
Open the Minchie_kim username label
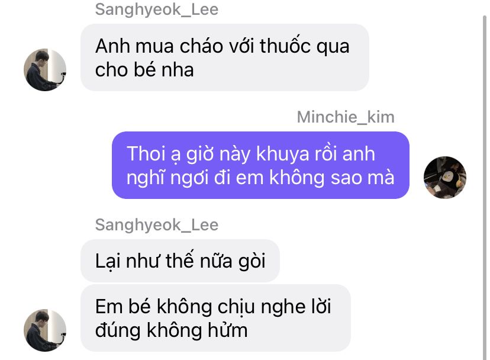pyautogui.click(x=346, y=117)
